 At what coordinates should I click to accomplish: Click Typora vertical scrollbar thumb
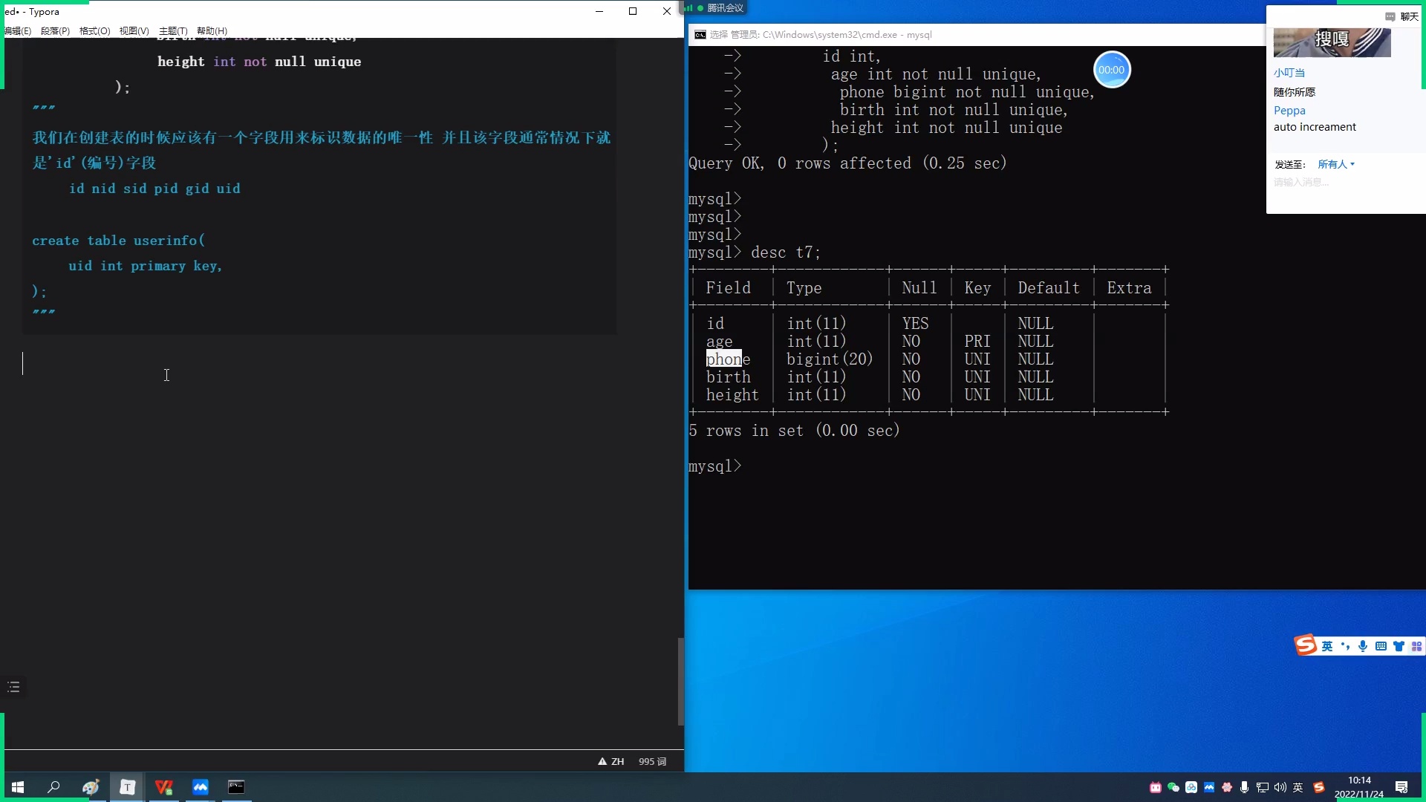coord(680,681)
